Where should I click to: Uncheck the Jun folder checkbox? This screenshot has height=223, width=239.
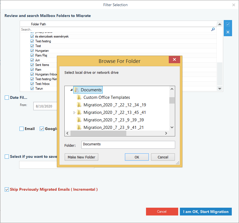[32, 60]
